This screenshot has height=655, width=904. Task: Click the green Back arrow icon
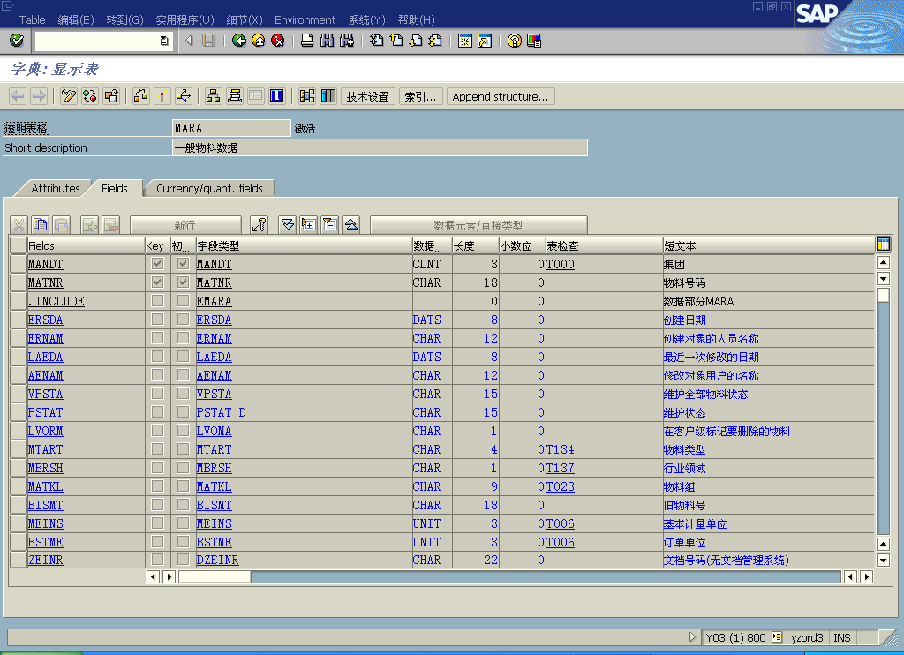[238, 41]
